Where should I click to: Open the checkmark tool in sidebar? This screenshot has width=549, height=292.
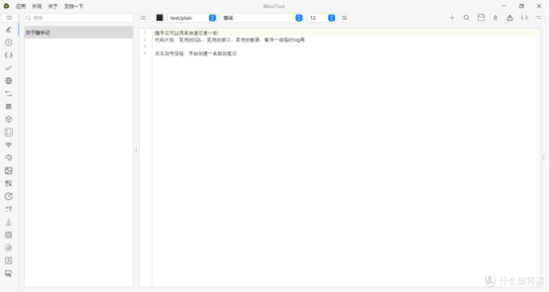point(9,68)
